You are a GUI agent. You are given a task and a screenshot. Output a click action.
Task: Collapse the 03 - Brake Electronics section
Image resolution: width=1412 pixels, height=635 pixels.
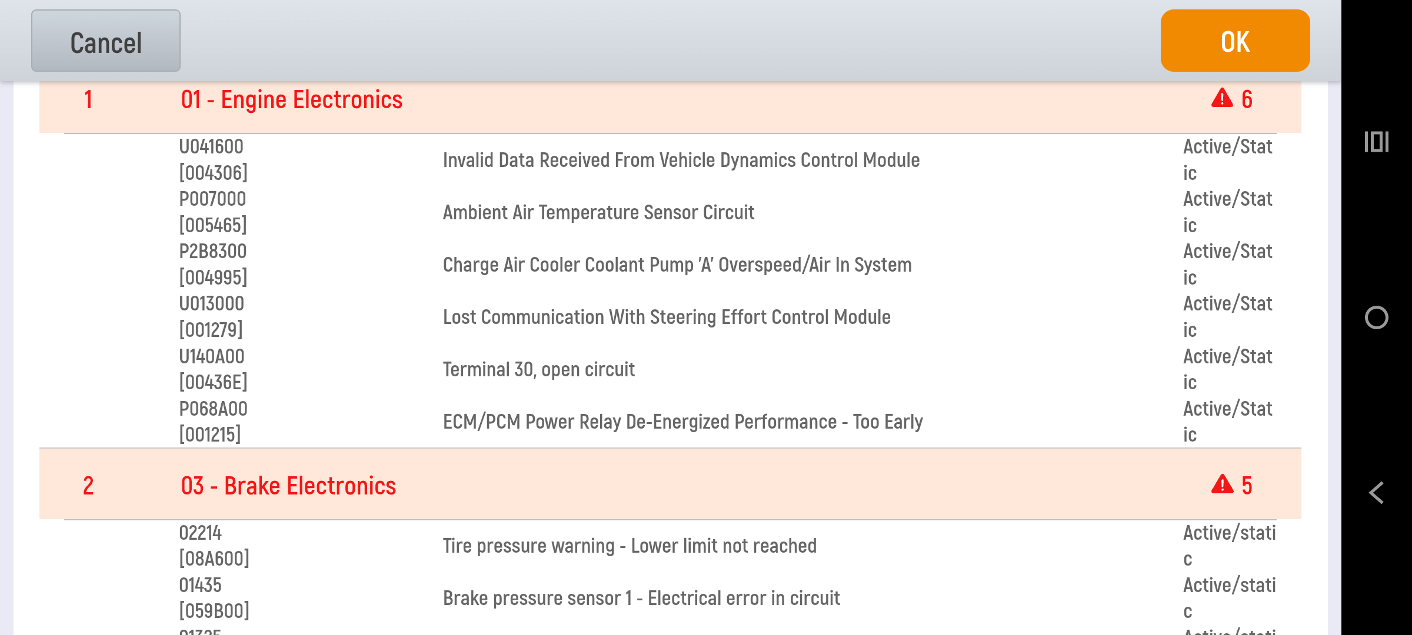[670, 485]
